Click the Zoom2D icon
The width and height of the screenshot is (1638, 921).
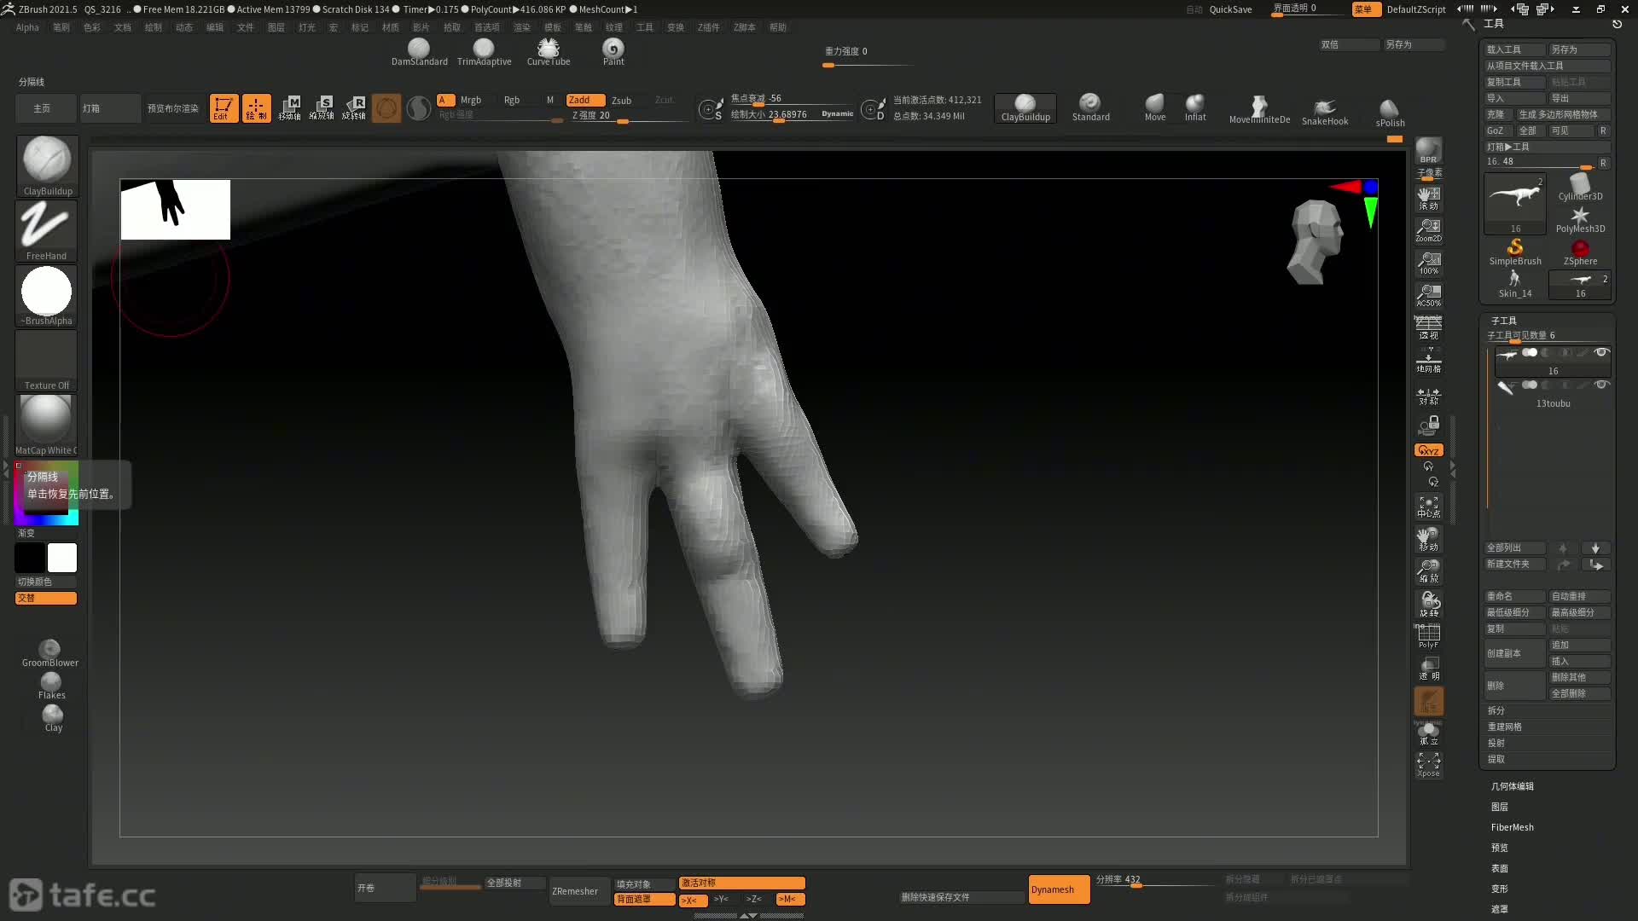pos(1428,230)
